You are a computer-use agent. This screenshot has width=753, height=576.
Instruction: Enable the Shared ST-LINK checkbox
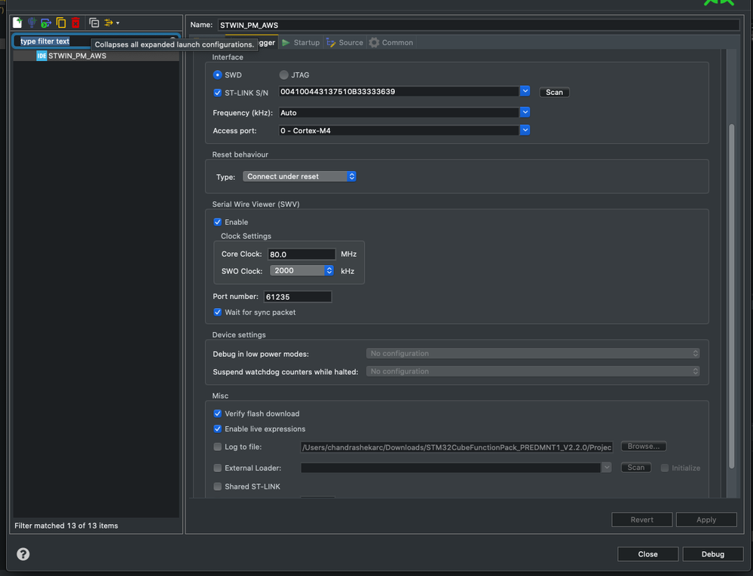pos(218,486)
